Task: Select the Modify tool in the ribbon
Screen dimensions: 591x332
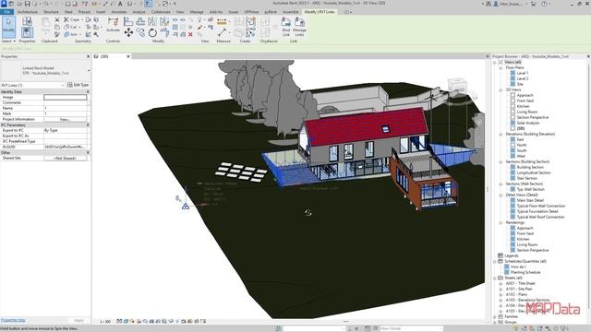Action: 8,27
